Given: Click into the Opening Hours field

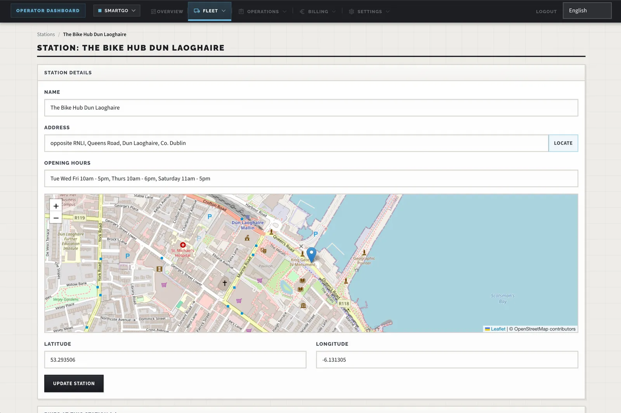Looking at the screenshot, I should (311, 178).
